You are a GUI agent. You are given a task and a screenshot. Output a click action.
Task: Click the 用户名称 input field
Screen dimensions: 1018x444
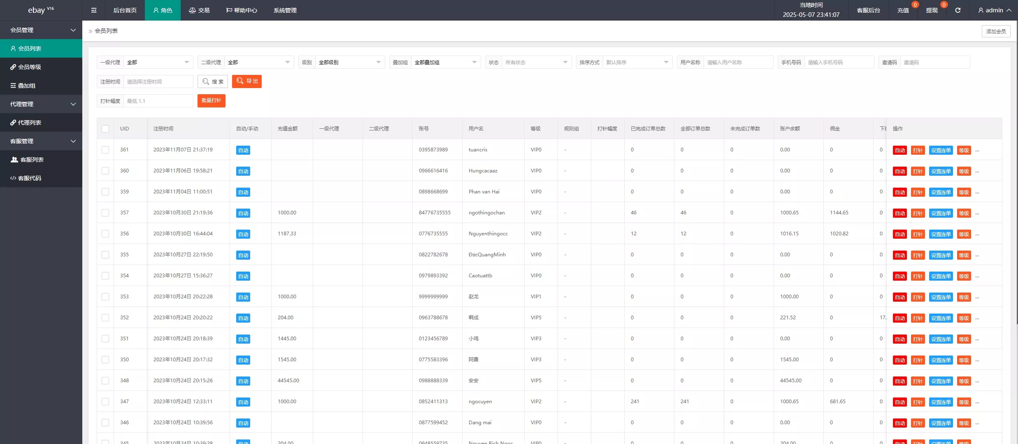point(738,63)
